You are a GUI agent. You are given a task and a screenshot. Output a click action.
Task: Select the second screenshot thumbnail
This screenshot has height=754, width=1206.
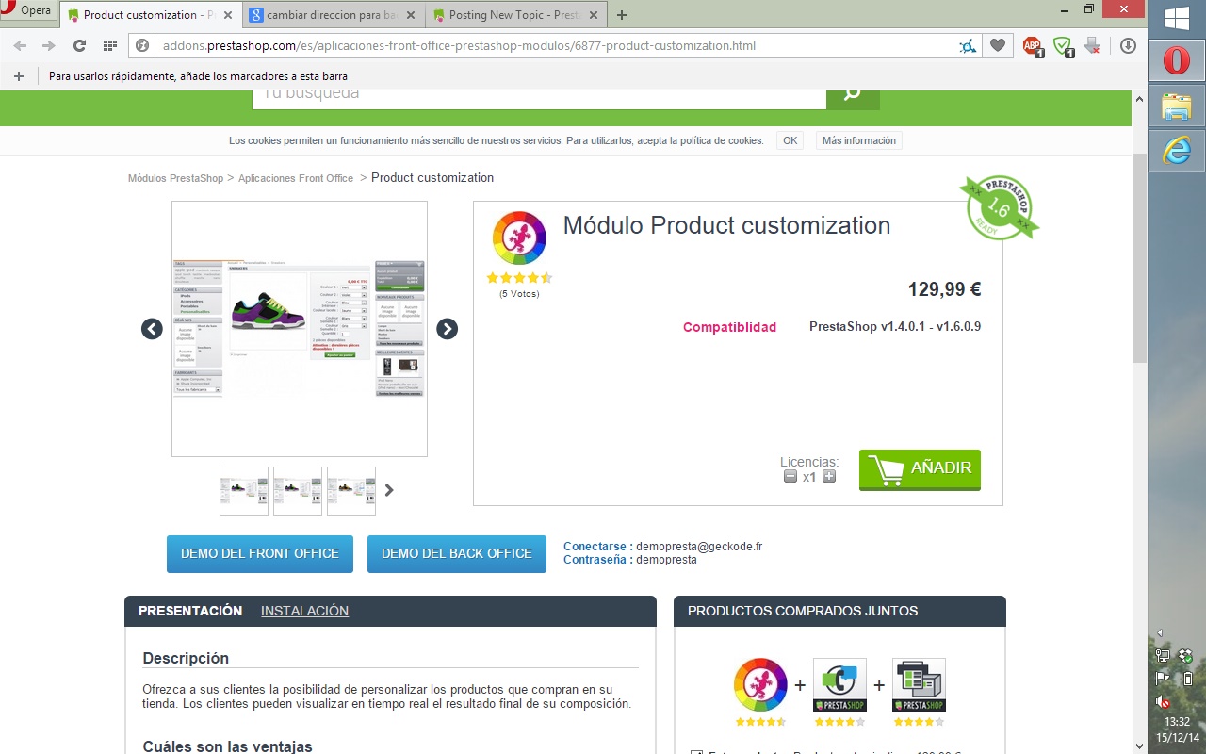click(298, 491)
